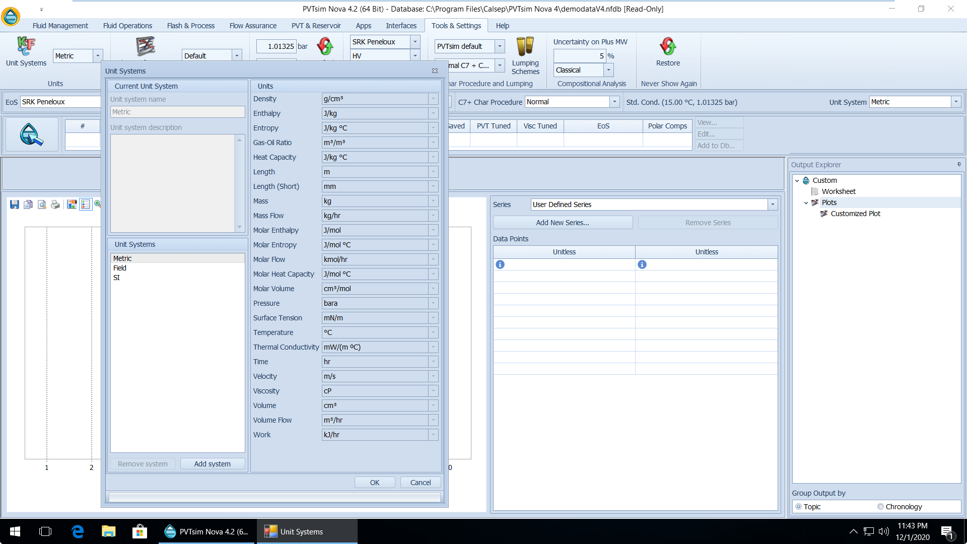Image resolution: width=967 pixels, height=544 pixels.
Task: Open the Flash & Process tab
Action: pyautogui.click(x=190, y=26)
